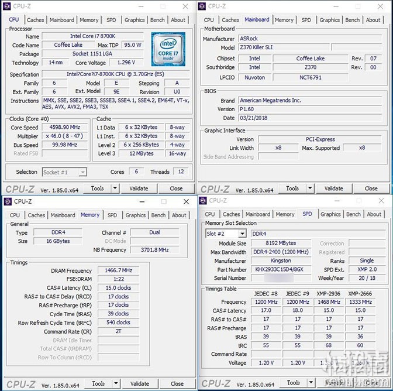Click Bus Speed value 99.98 MHz
This screenshot has height=391, width=393.
(65, 145)
